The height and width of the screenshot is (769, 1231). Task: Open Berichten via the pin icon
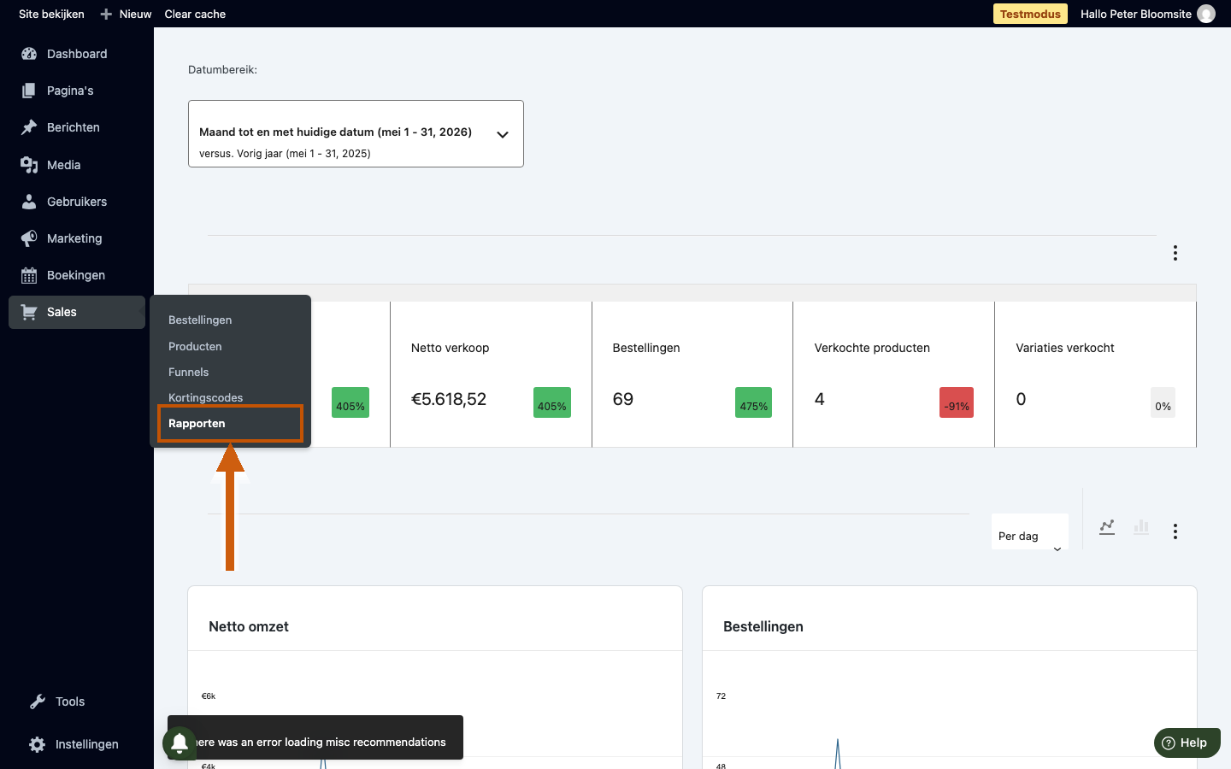[x=29, y=127]
